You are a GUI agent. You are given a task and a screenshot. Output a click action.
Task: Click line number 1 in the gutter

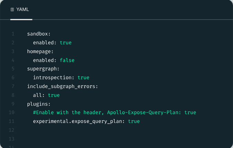[x=13, y=34]
